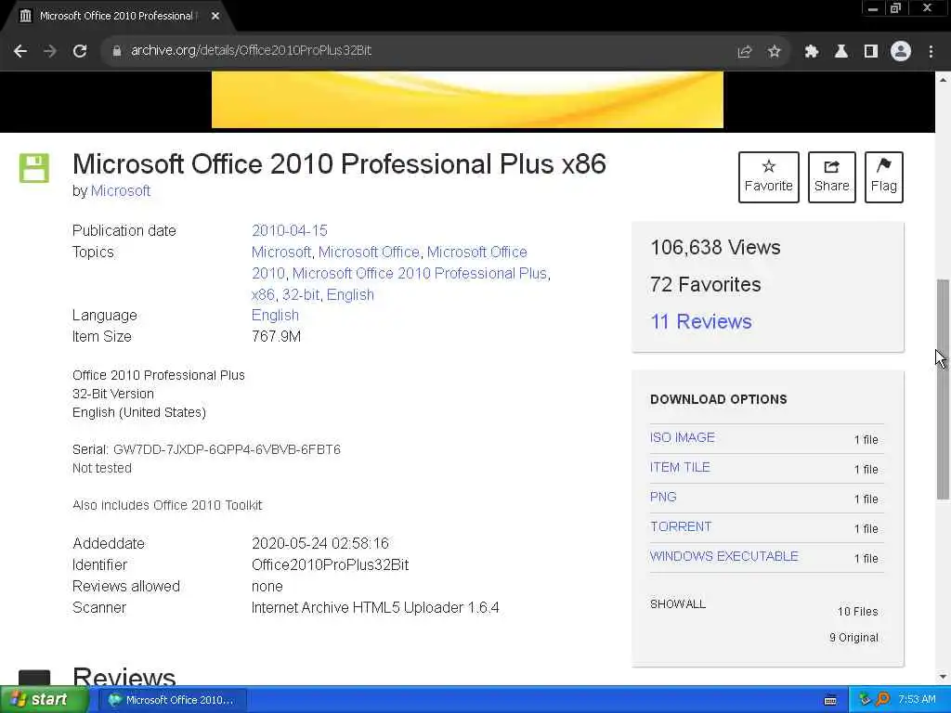Image resolution: width=951 pixels, height=713 pixels.
Task: Click the 2020-05-24 02:58:16 added date
Action: pyautogui.click(x=320, y=543)
